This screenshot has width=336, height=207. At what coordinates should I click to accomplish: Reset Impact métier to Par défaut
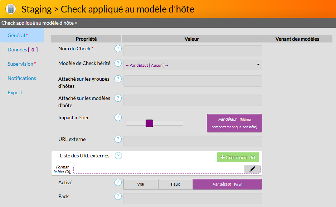coord(234,123)
